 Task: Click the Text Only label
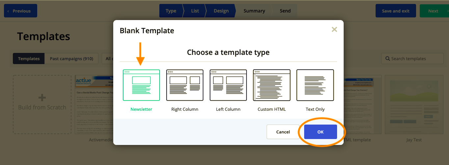315,109
